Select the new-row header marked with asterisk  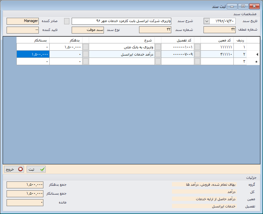click(253, 61)
